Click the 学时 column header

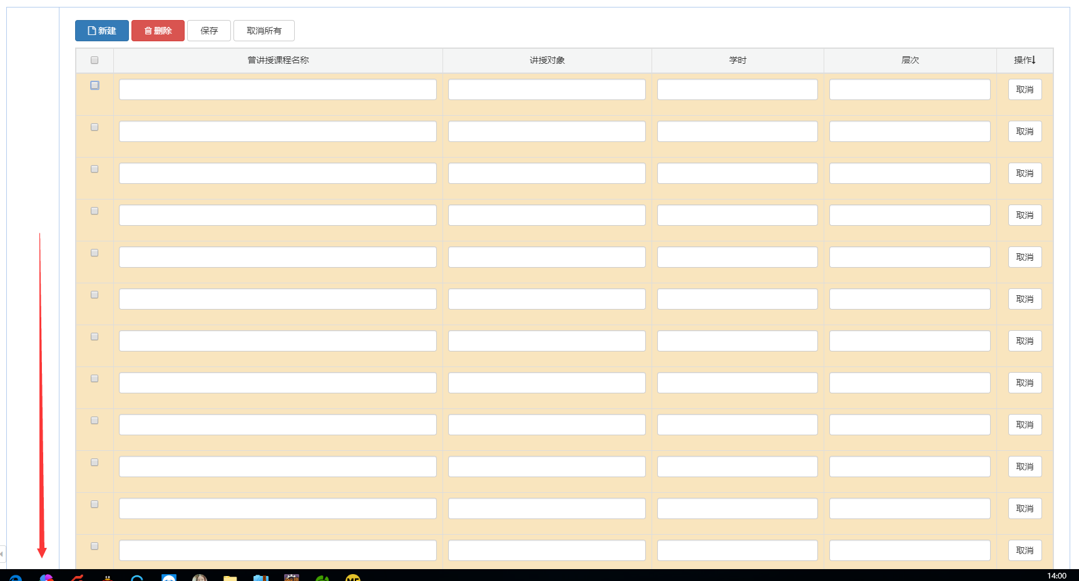(738, 60)
